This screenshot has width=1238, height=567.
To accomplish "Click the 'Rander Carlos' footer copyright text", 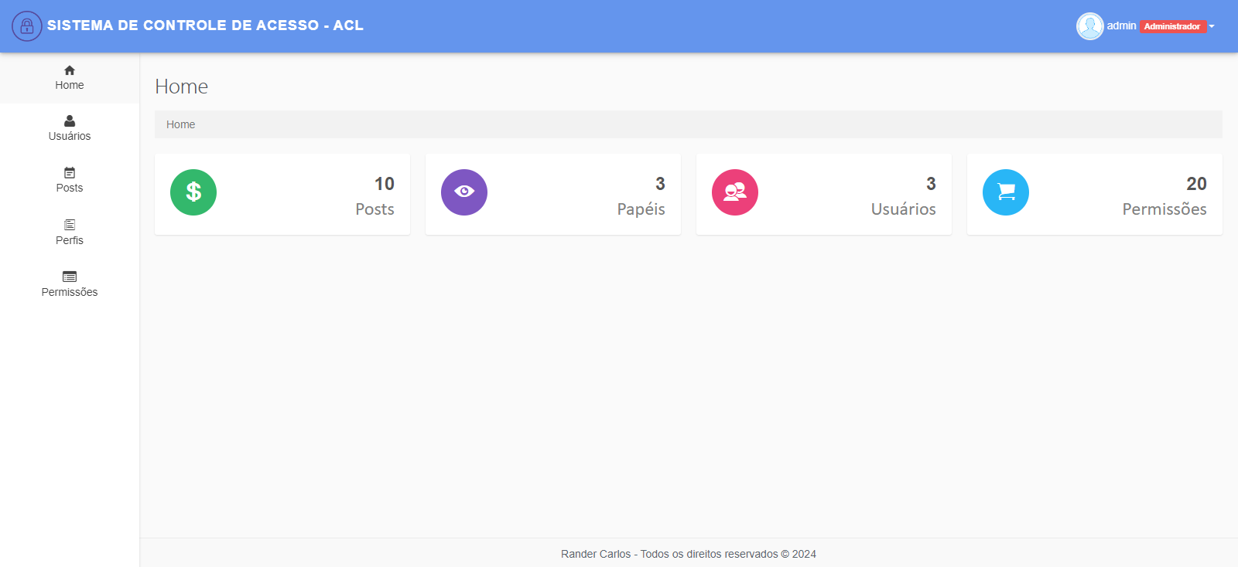I will [689, 554].
